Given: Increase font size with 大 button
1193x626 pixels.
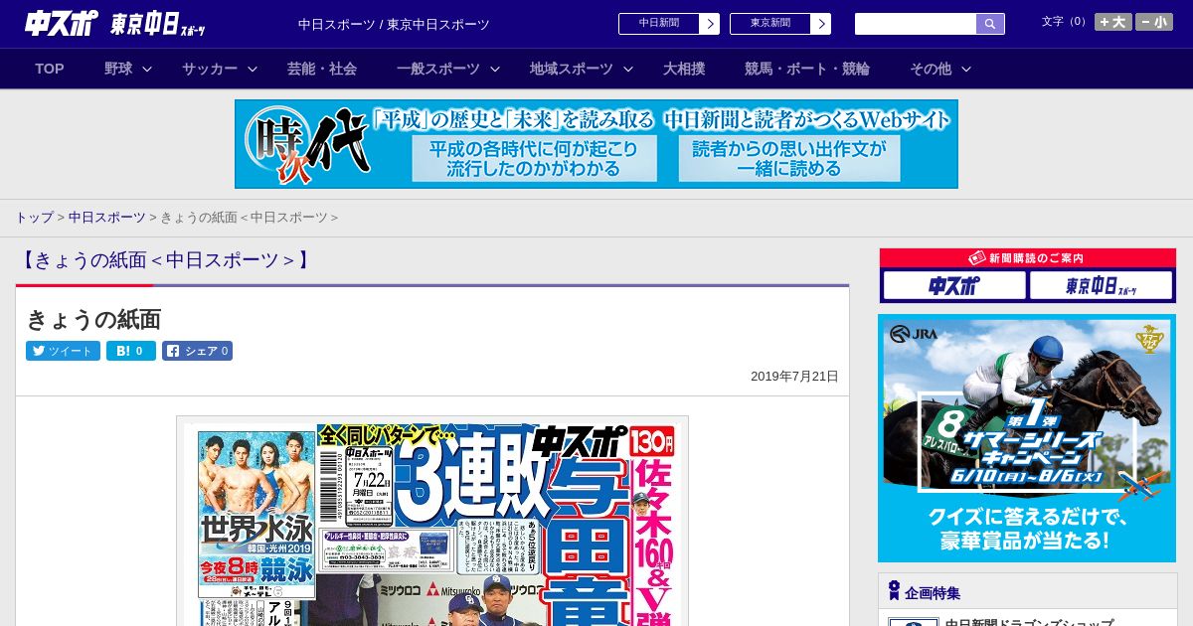Looking at the screenshot, I should 1113,22.
